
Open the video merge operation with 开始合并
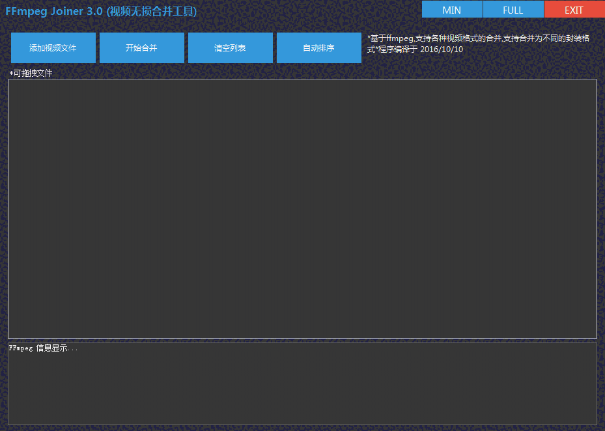(x=142, y=48)
